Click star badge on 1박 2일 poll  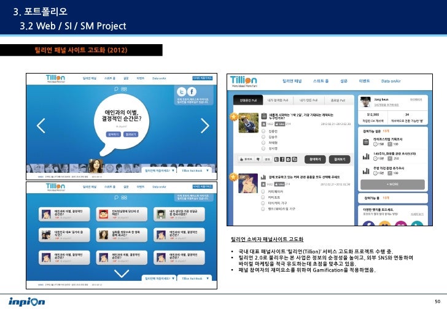click(234, 116)
